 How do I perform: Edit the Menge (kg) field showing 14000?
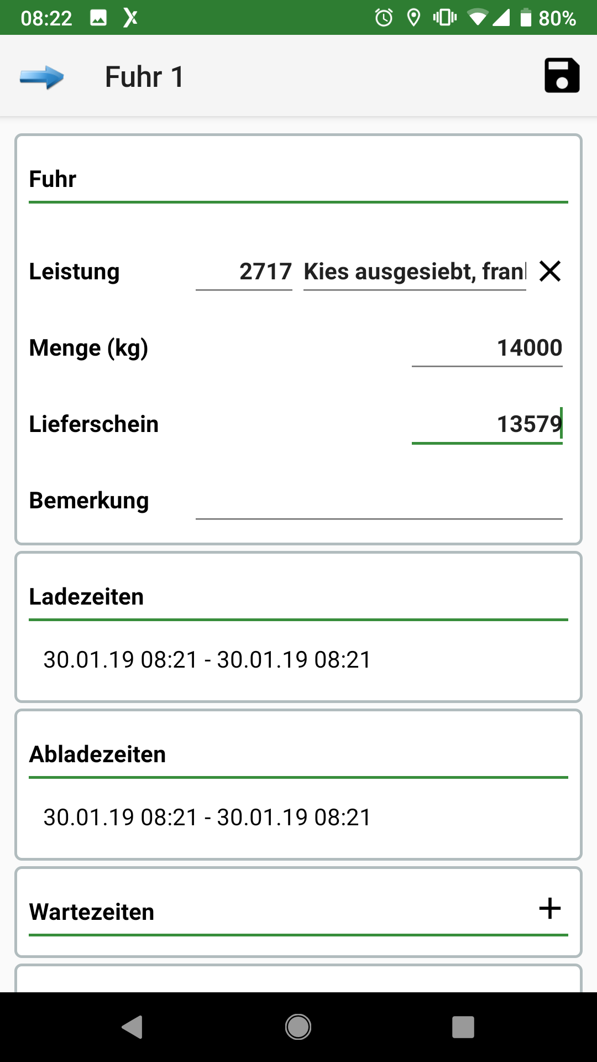(x=487, y=348)
